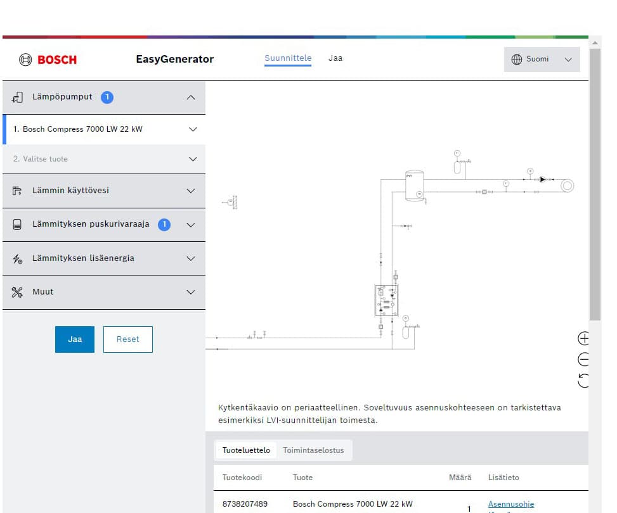
Task: Click the page vertical scrollbar
Action: tap(595, 185)
